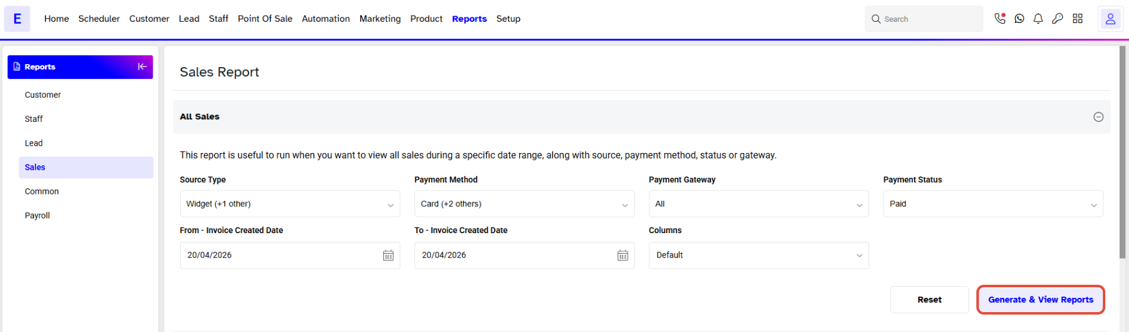Expand the Source Type dropdown
Viewport: 1129px width, 332px height.
pos(290,204)
